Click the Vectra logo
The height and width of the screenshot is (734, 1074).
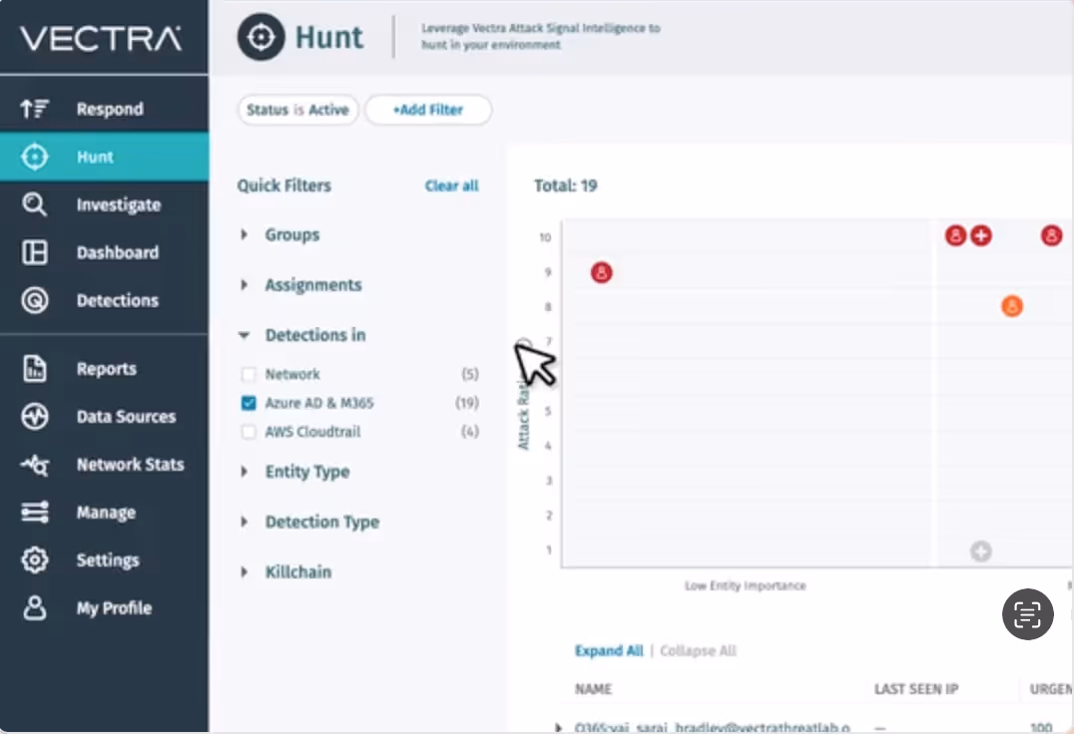(x=101, y=38)
